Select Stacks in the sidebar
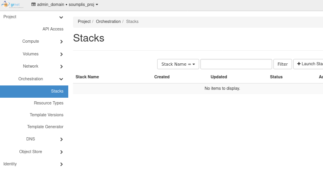Viewport: 323px width, 180px height. tap(57, 91)
